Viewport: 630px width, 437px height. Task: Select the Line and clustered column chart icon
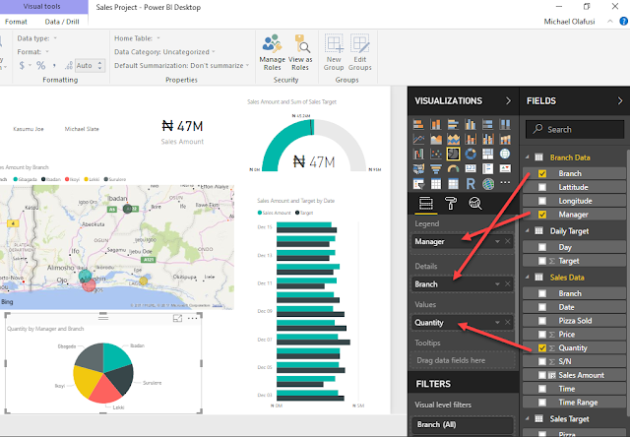tap(488, 140)
